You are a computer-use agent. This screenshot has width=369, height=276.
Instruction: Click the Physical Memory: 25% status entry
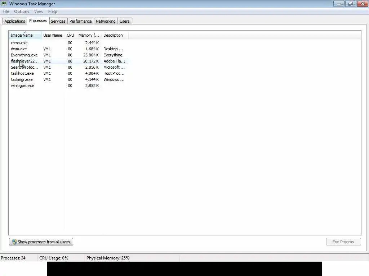tap(108, 258)
